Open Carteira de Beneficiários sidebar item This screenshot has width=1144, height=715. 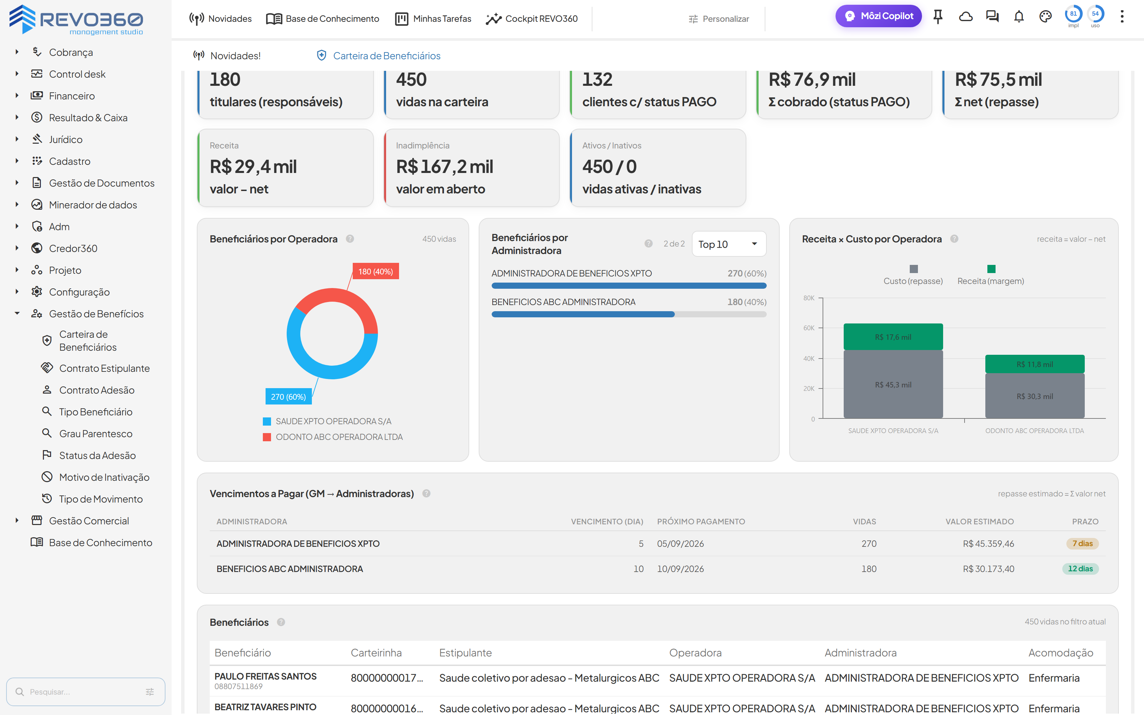(88, 340)
